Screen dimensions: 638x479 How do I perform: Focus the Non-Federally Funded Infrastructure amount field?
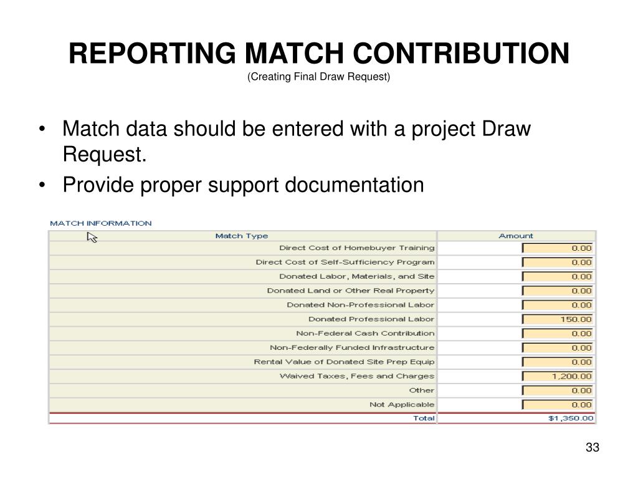pos(558,348)
